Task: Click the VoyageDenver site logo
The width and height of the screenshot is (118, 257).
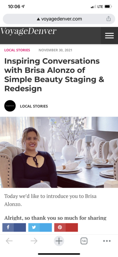Action: tap(28, 31)
